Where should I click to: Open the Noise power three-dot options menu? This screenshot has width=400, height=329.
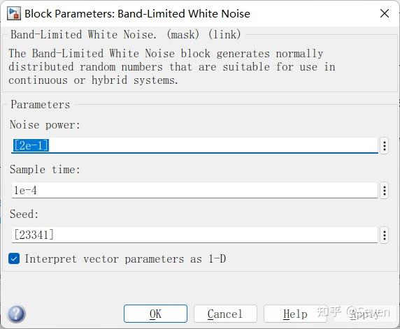tap(384, 146)
